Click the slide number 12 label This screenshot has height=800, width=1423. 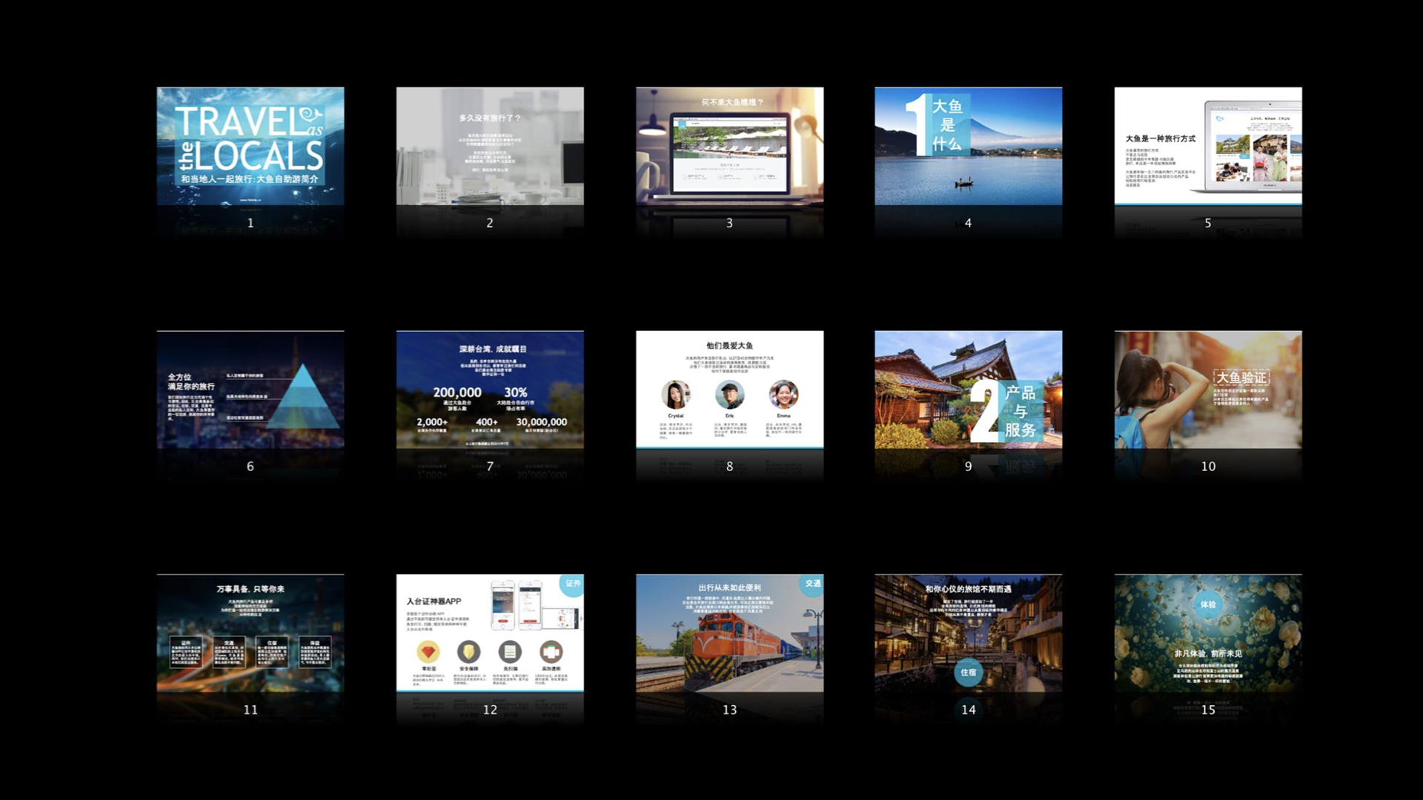489,710
